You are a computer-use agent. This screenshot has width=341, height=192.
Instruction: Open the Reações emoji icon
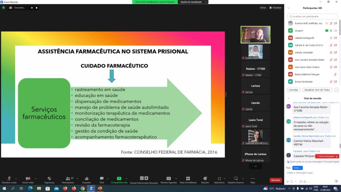tap(205, 178)
